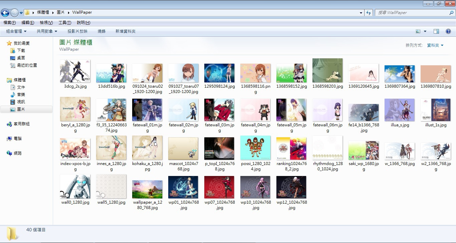Click 媒體櫃 in the address breadcrumb
This screenshot has width=456, height=243.
[43, 13]
